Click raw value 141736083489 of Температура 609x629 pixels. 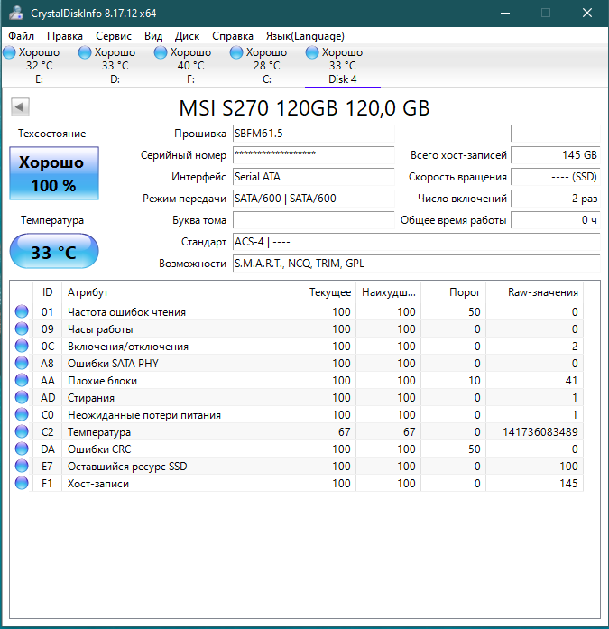[x=540, y=432]
